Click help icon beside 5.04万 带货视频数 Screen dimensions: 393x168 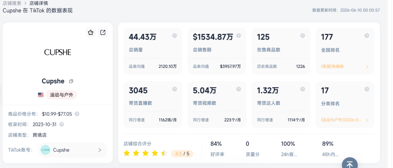coord(239,89)
